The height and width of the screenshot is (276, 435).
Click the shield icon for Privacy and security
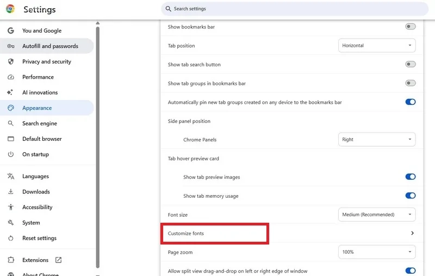pyautogui.click(x=11, y=61)
